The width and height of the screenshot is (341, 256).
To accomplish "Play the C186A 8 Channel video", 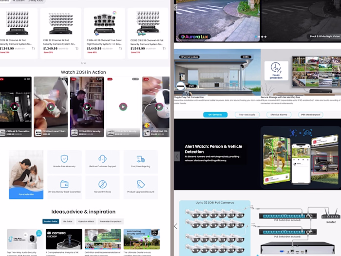I will [15, 107].
